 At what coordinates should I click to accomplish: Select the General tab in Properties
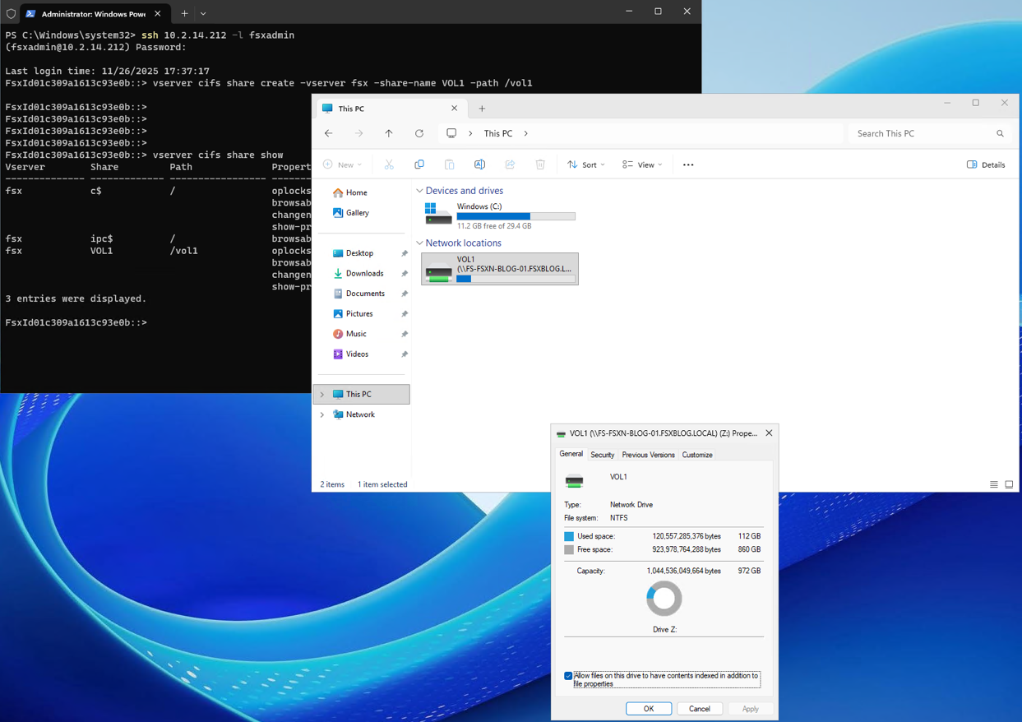(x=571, y=454)
